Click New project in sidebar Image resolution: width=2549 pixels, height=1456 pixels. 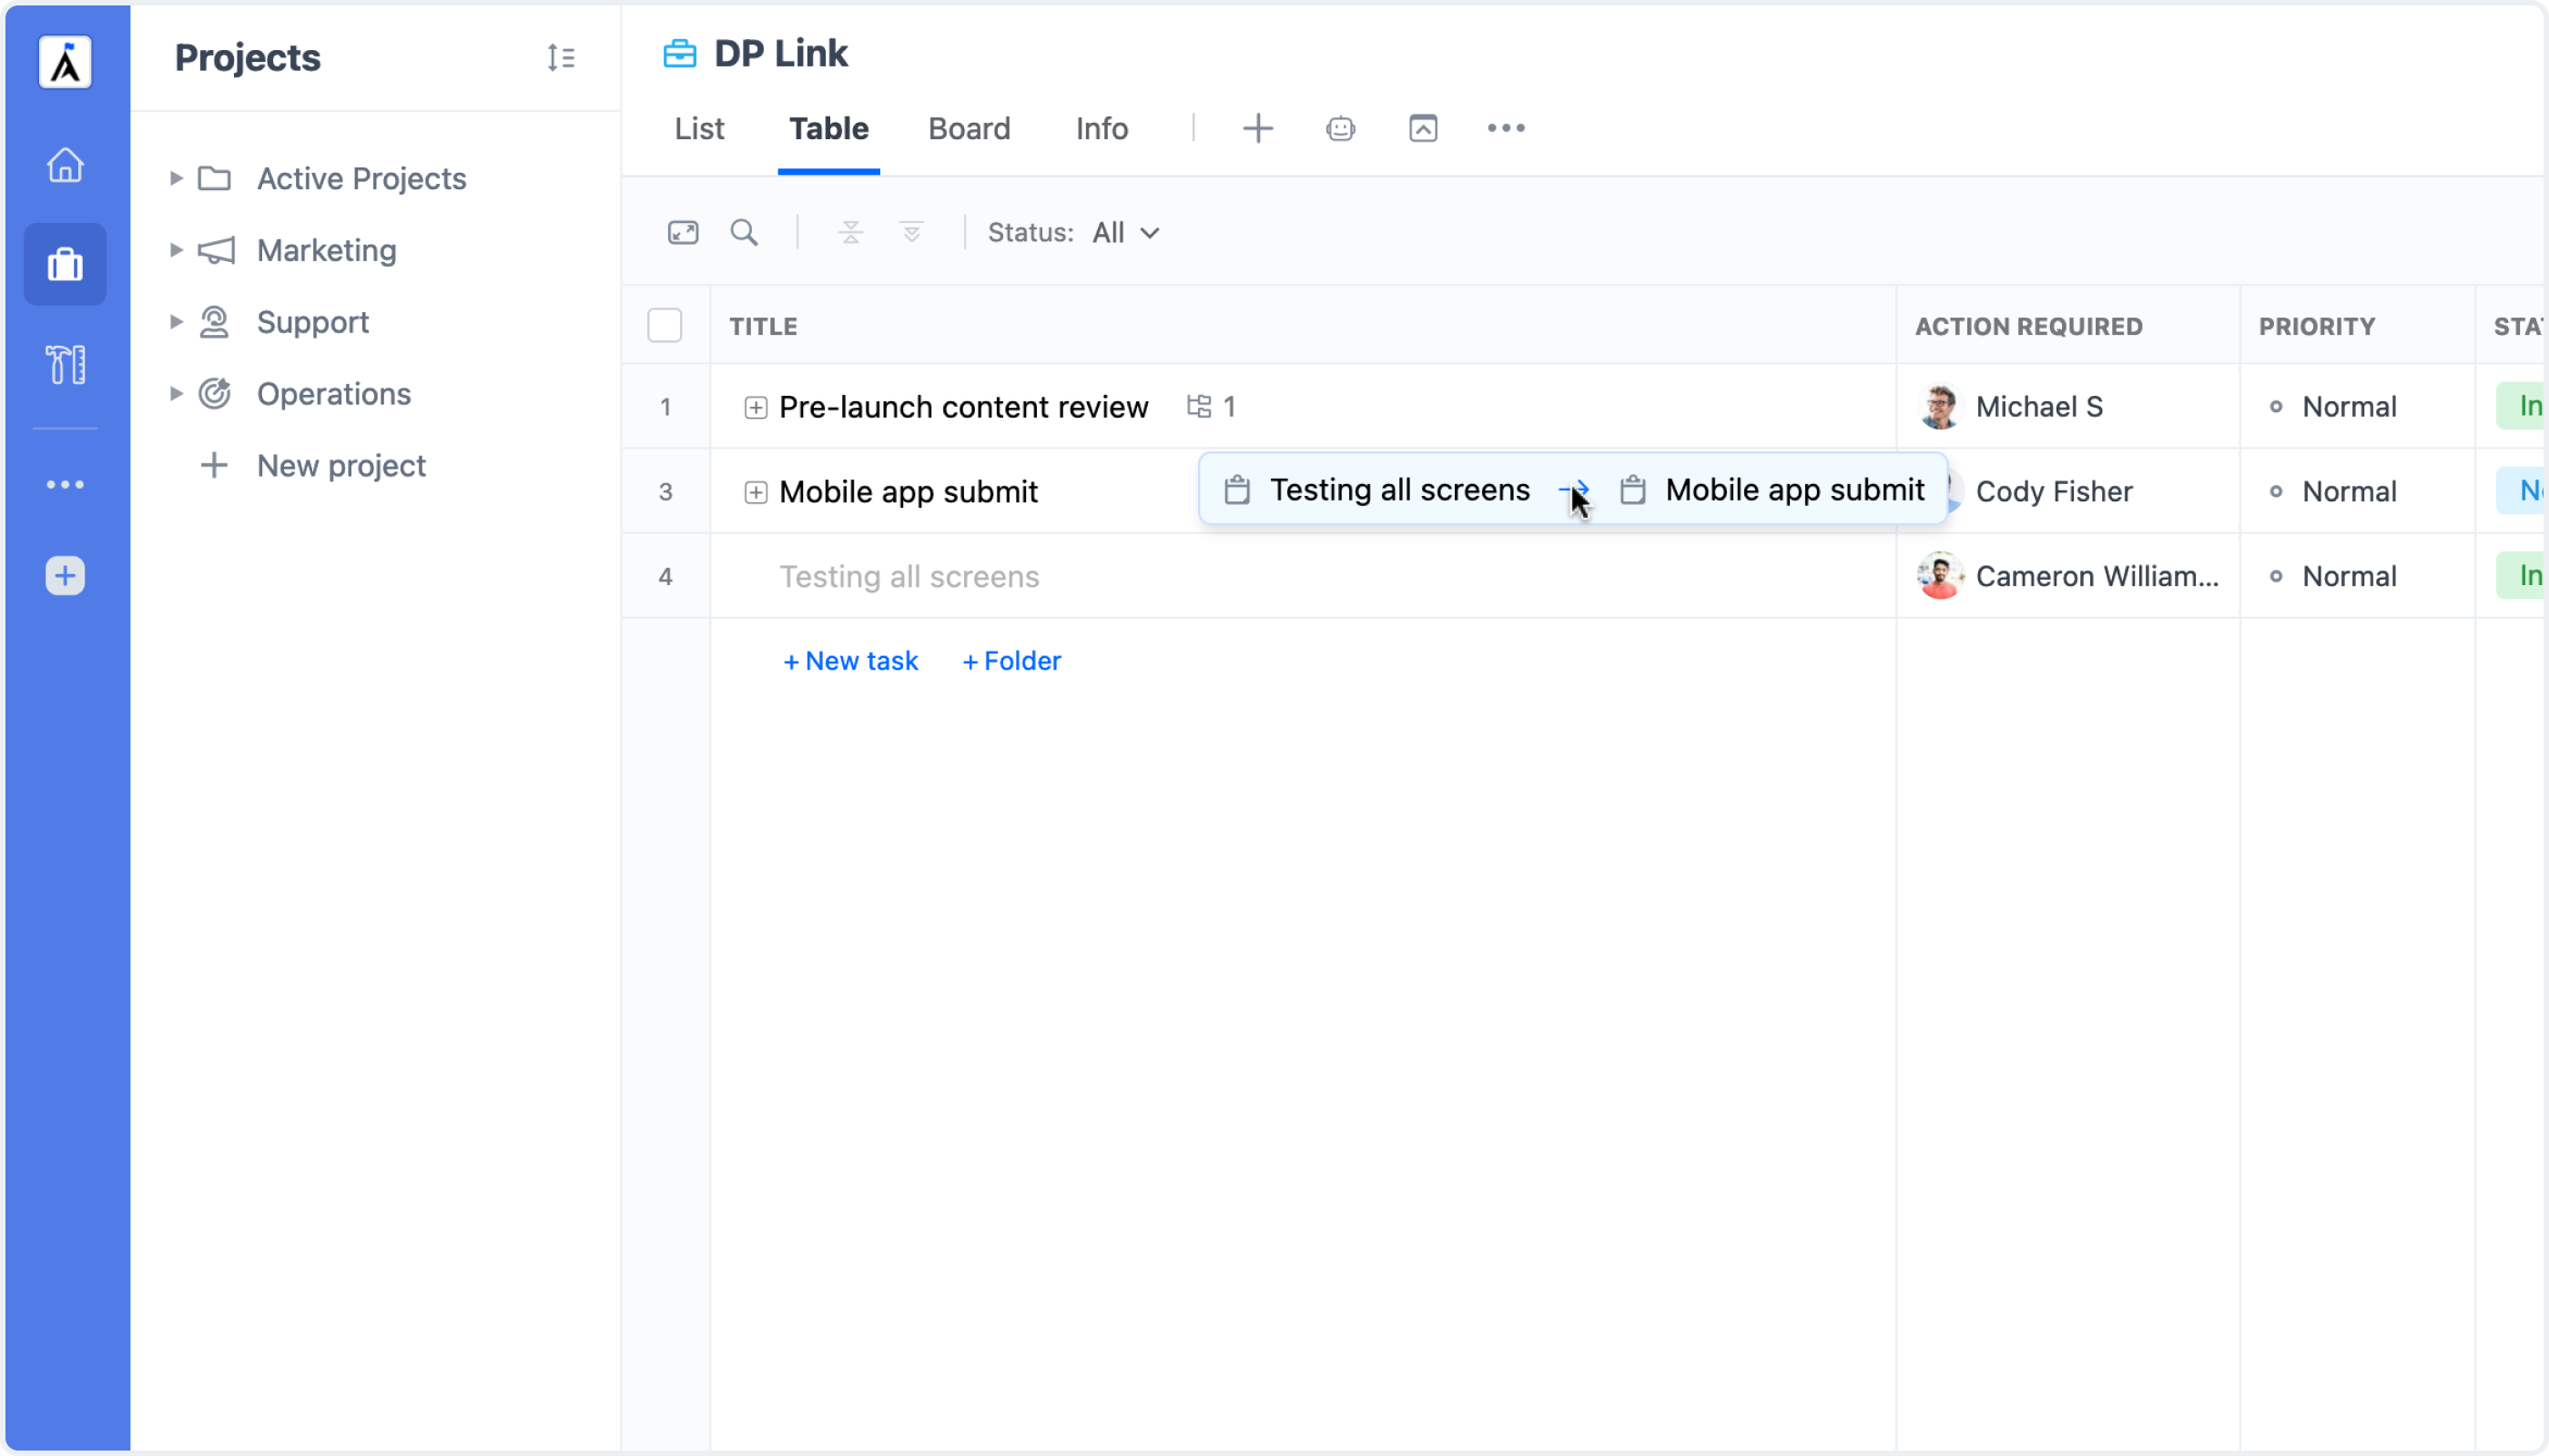[341, 466]
